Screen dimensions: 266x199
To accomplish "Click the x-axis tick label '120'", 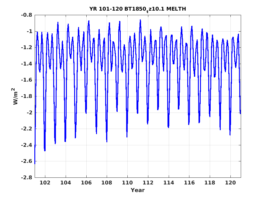I will coord(230,183).
